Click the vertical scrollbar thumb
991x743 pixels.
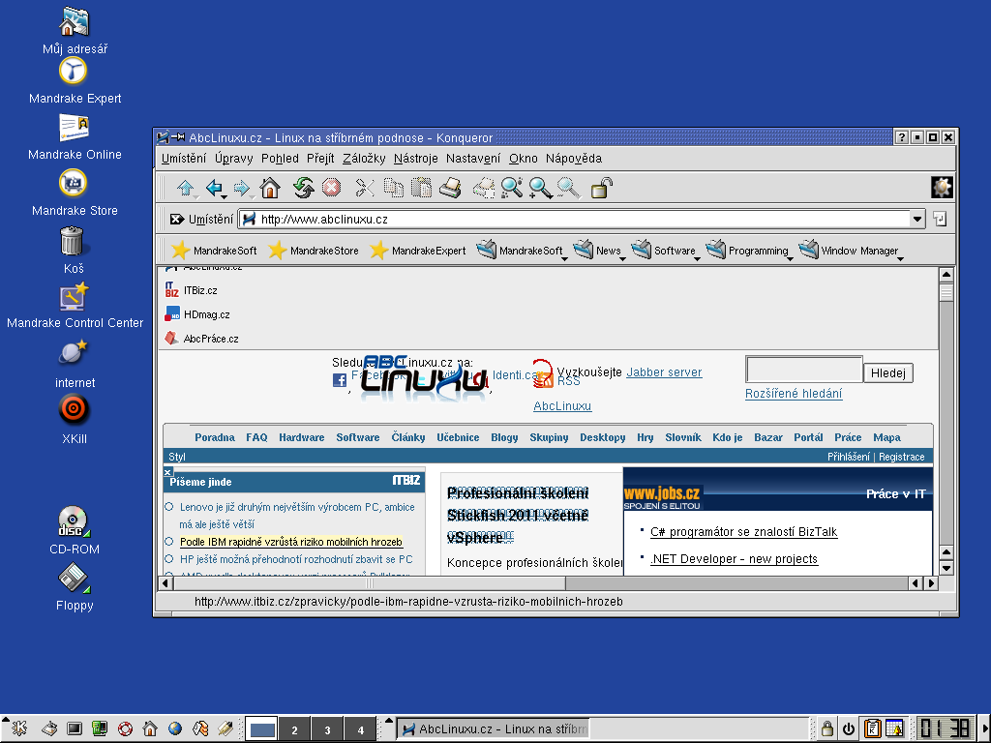946,292
